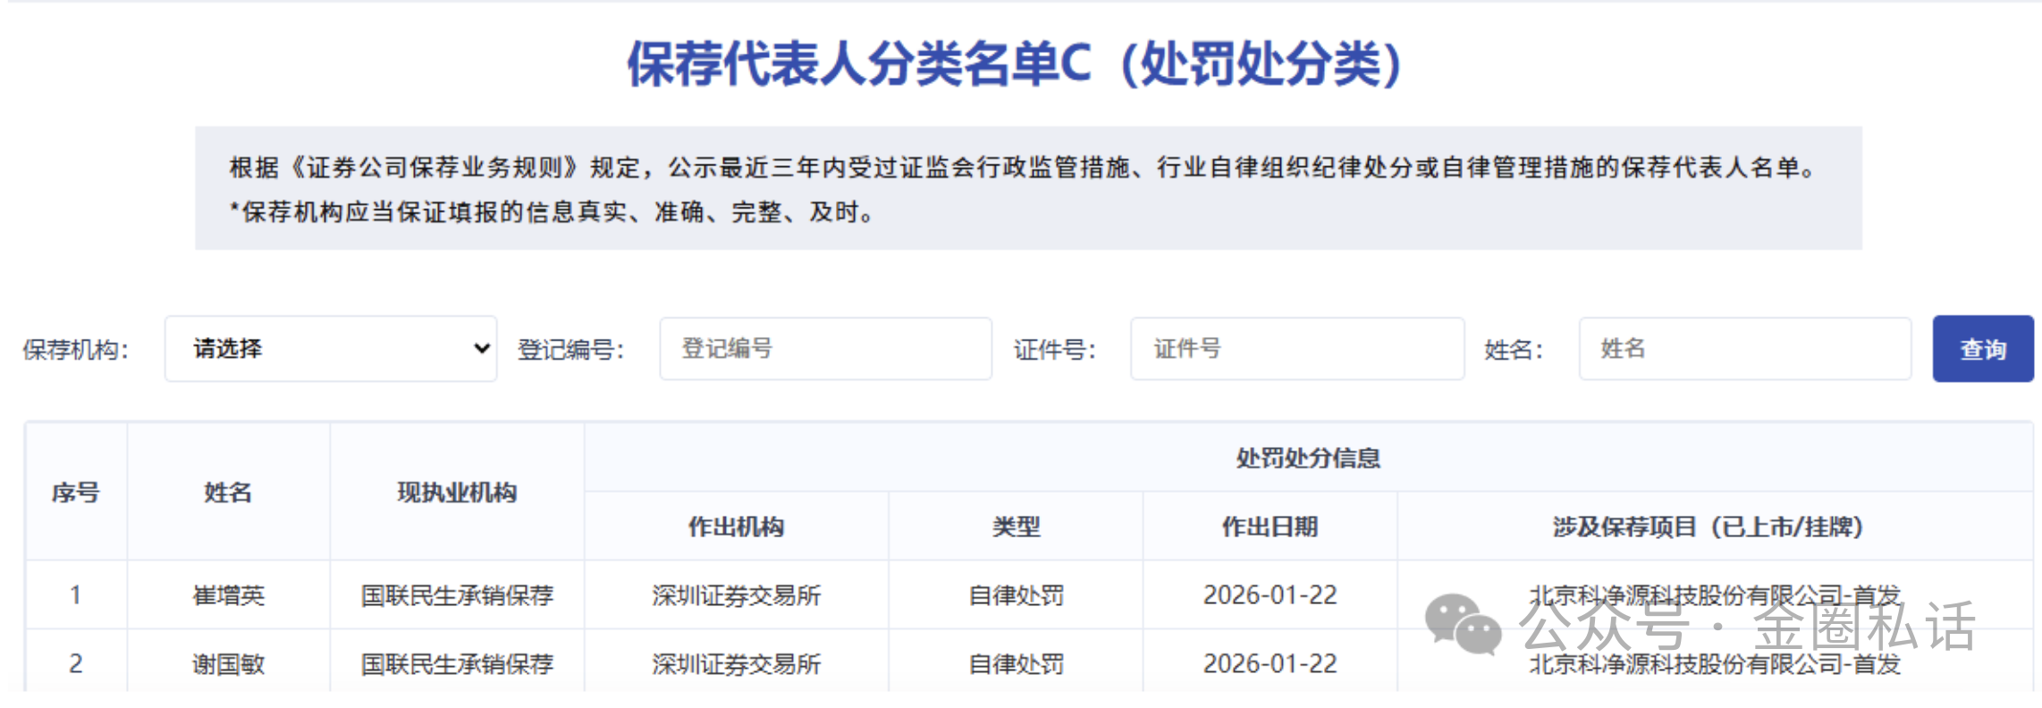
Task: Click the 姓名 search input field
Action: [1743, 349]
